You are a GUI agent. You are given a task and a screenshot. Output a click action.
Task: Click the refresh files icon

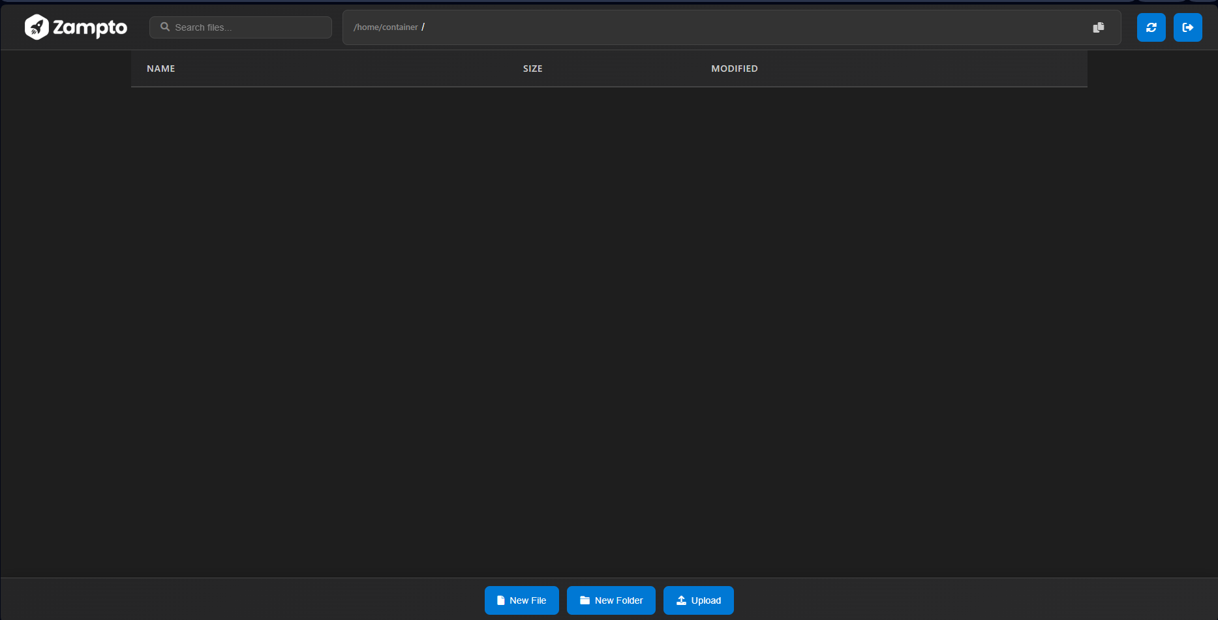point(1151,27)
